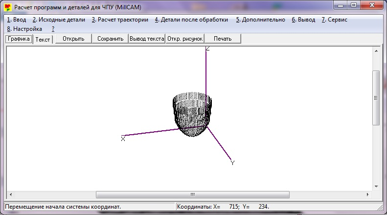
Task: Open '4. Детали после обработки' menu
Action: click(191, 20)
